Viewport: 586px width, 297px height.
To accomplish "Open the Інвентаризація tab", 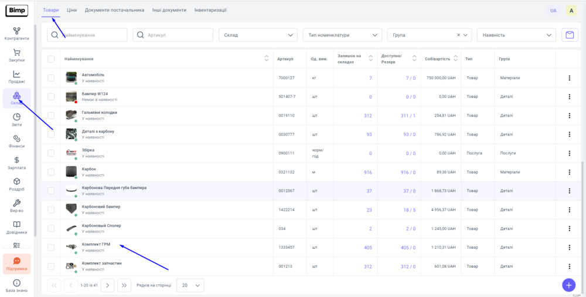I will 210,11.
